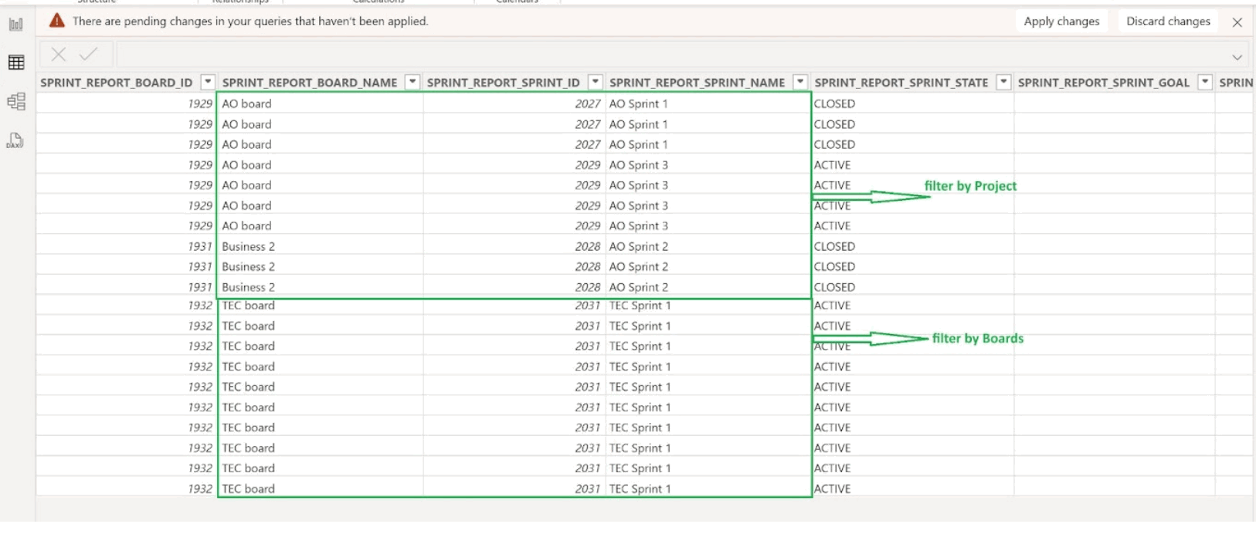Open SPRINT_REPORT_SPRINT_GOAL column filter dropdown
1256x551 pixels.
tap(1205, 82)
